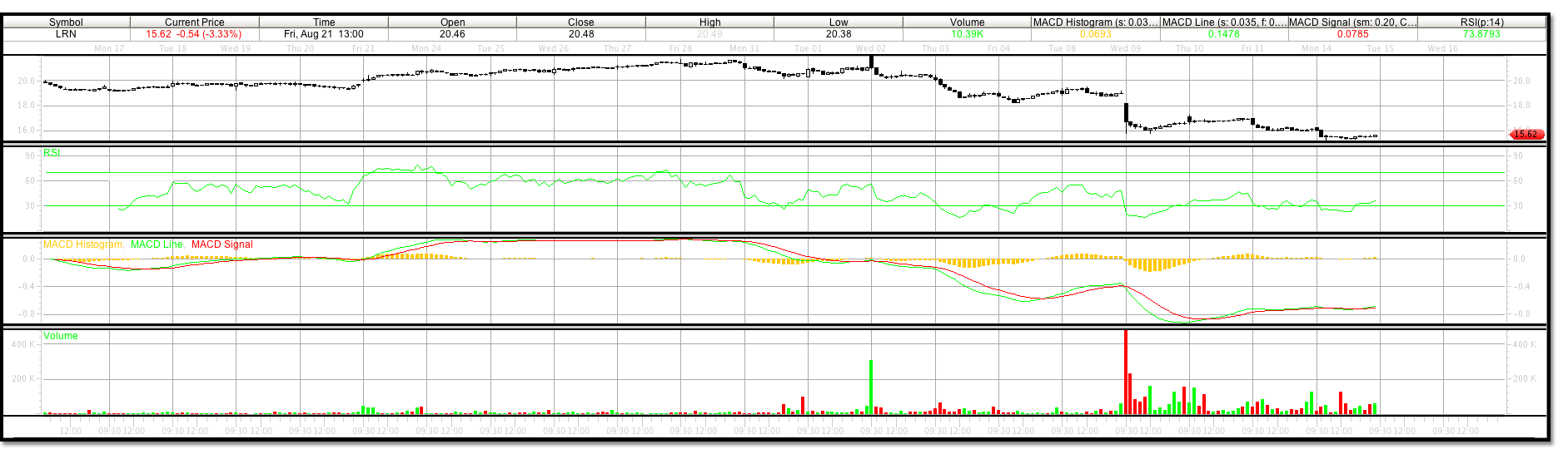Click the Time column header
The image size is (1563, 454).
tap(324, 22)
